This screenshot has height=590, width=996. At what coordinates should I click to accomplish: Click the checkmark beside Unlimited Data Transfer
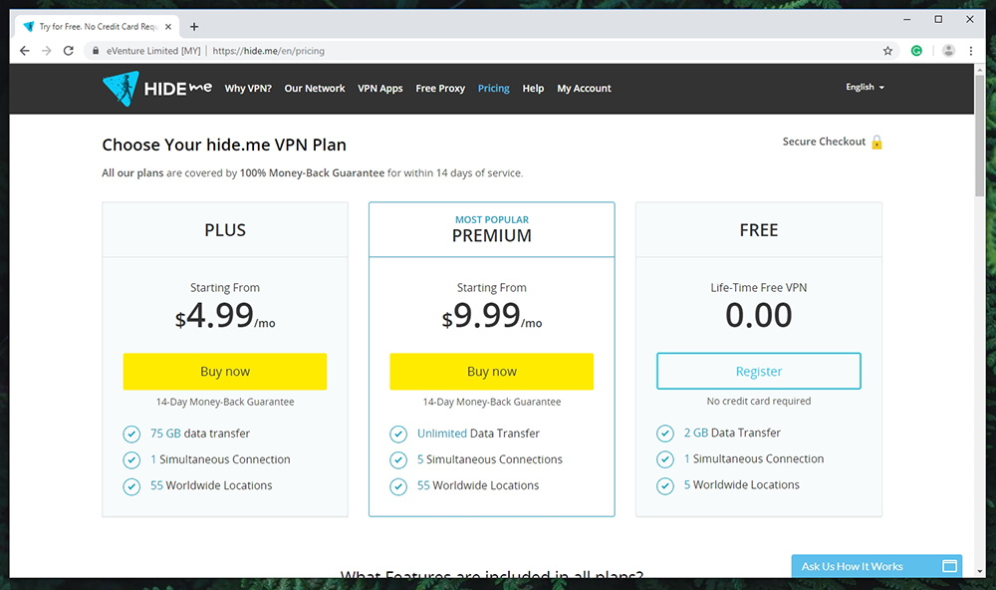[398, 435]
